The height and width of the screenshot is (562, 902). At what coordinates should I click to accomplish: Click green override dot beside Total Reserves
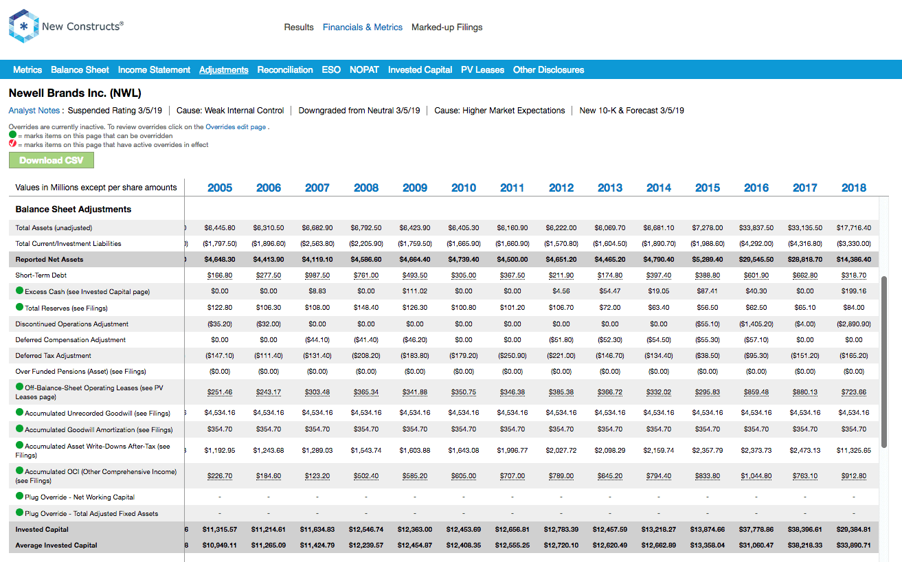[x=20, y=308]
